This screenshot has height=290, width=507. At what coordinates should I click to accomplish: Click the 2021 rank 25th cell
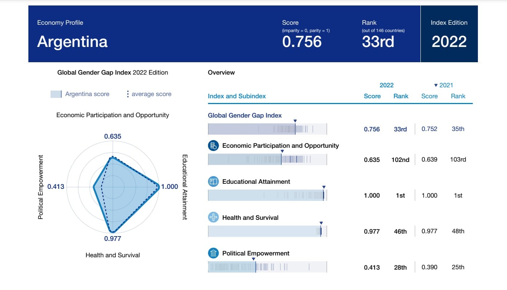tap(458, 267)
